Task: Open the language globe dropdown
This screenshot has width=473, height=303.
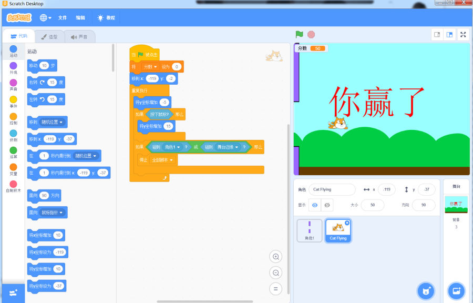Action: 45,17
